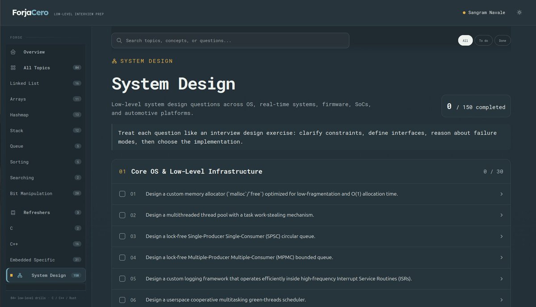Open All Topics in sidebar
Viewport: 536px width, 307px height.
click(x=46, y=68)
